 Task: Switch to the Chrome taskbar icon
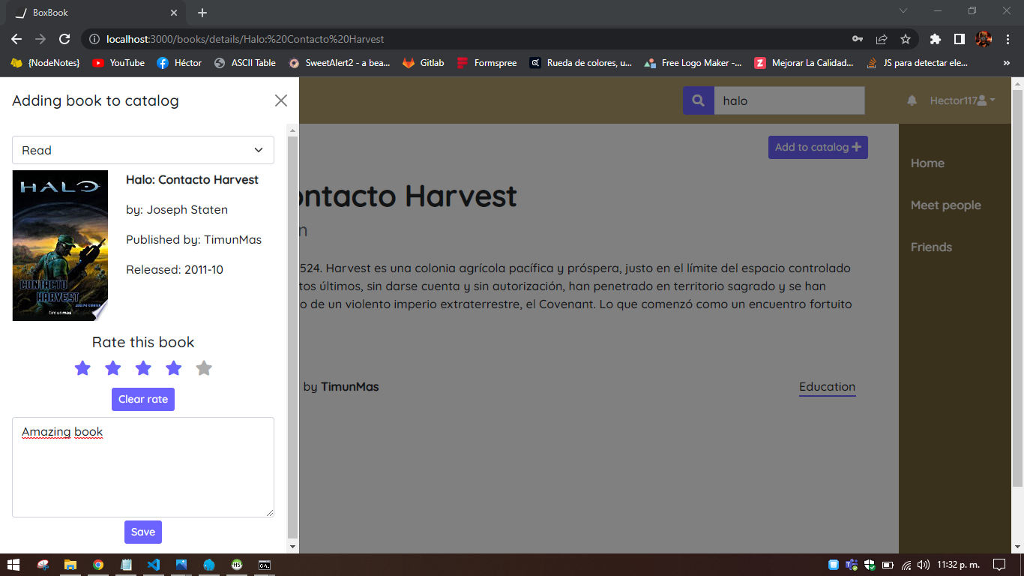point(98,565)
